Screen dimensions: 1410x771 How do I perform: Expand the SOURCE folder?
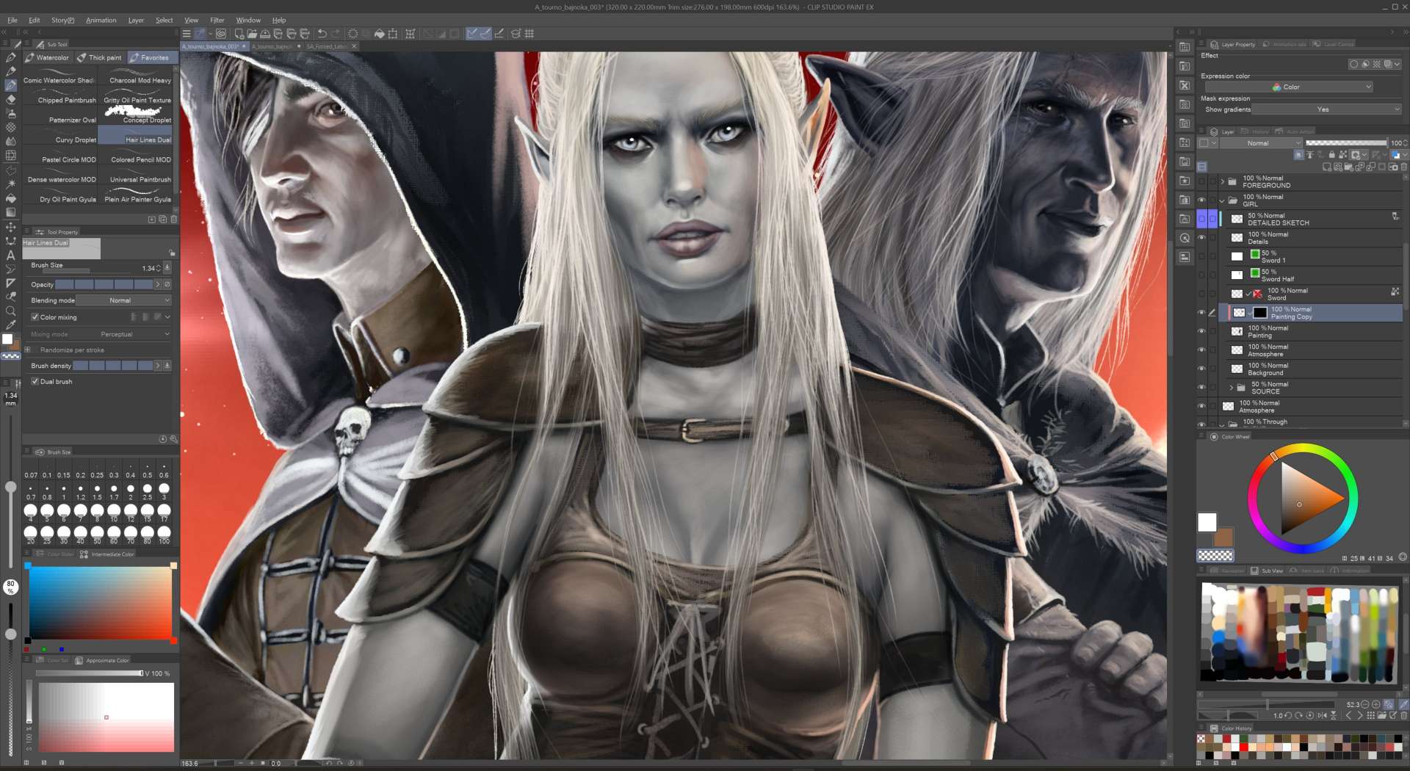(1232, 388)
